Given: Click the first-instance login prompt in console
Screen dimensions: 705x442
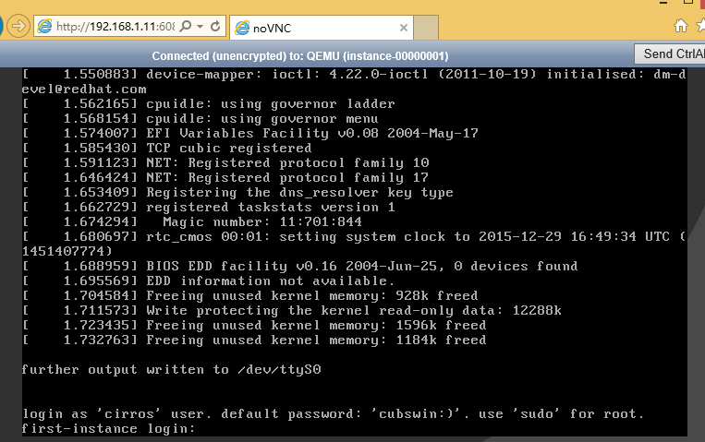Looking at the screenshot, I should [108, 428].
